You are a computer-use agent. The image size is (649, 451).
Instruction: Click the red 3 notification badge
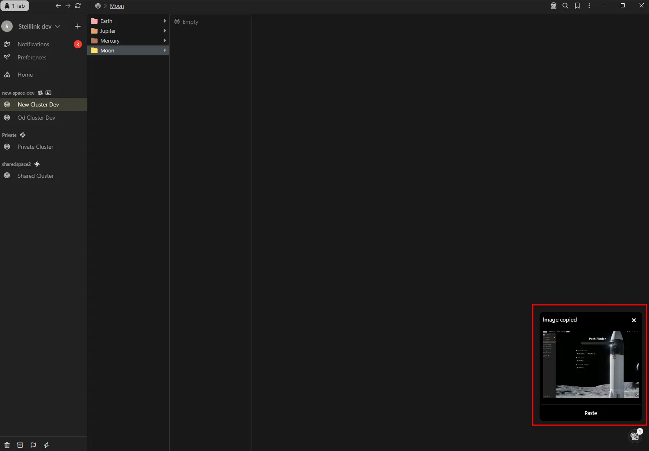(x=78, y=44)
